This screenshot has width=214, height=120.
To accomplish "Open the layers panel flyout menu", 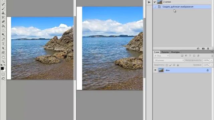I will coord(212,52).
